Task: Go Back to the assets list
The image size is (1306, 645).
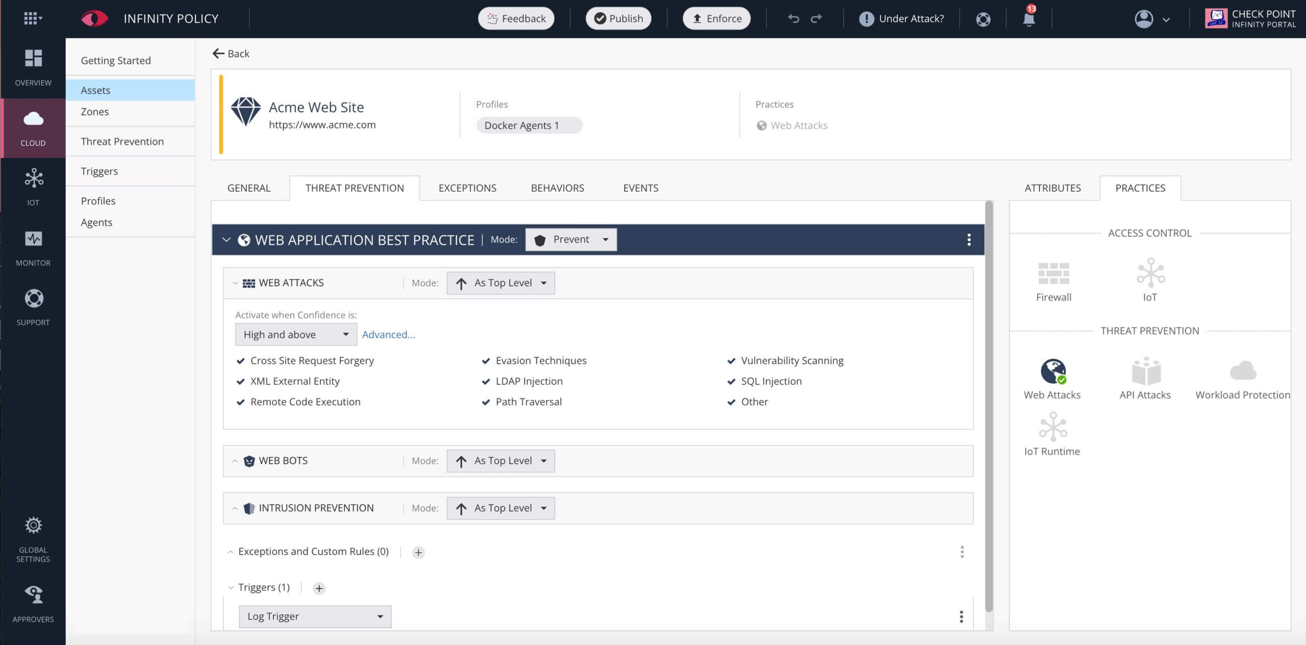Action: click(231, 54)
